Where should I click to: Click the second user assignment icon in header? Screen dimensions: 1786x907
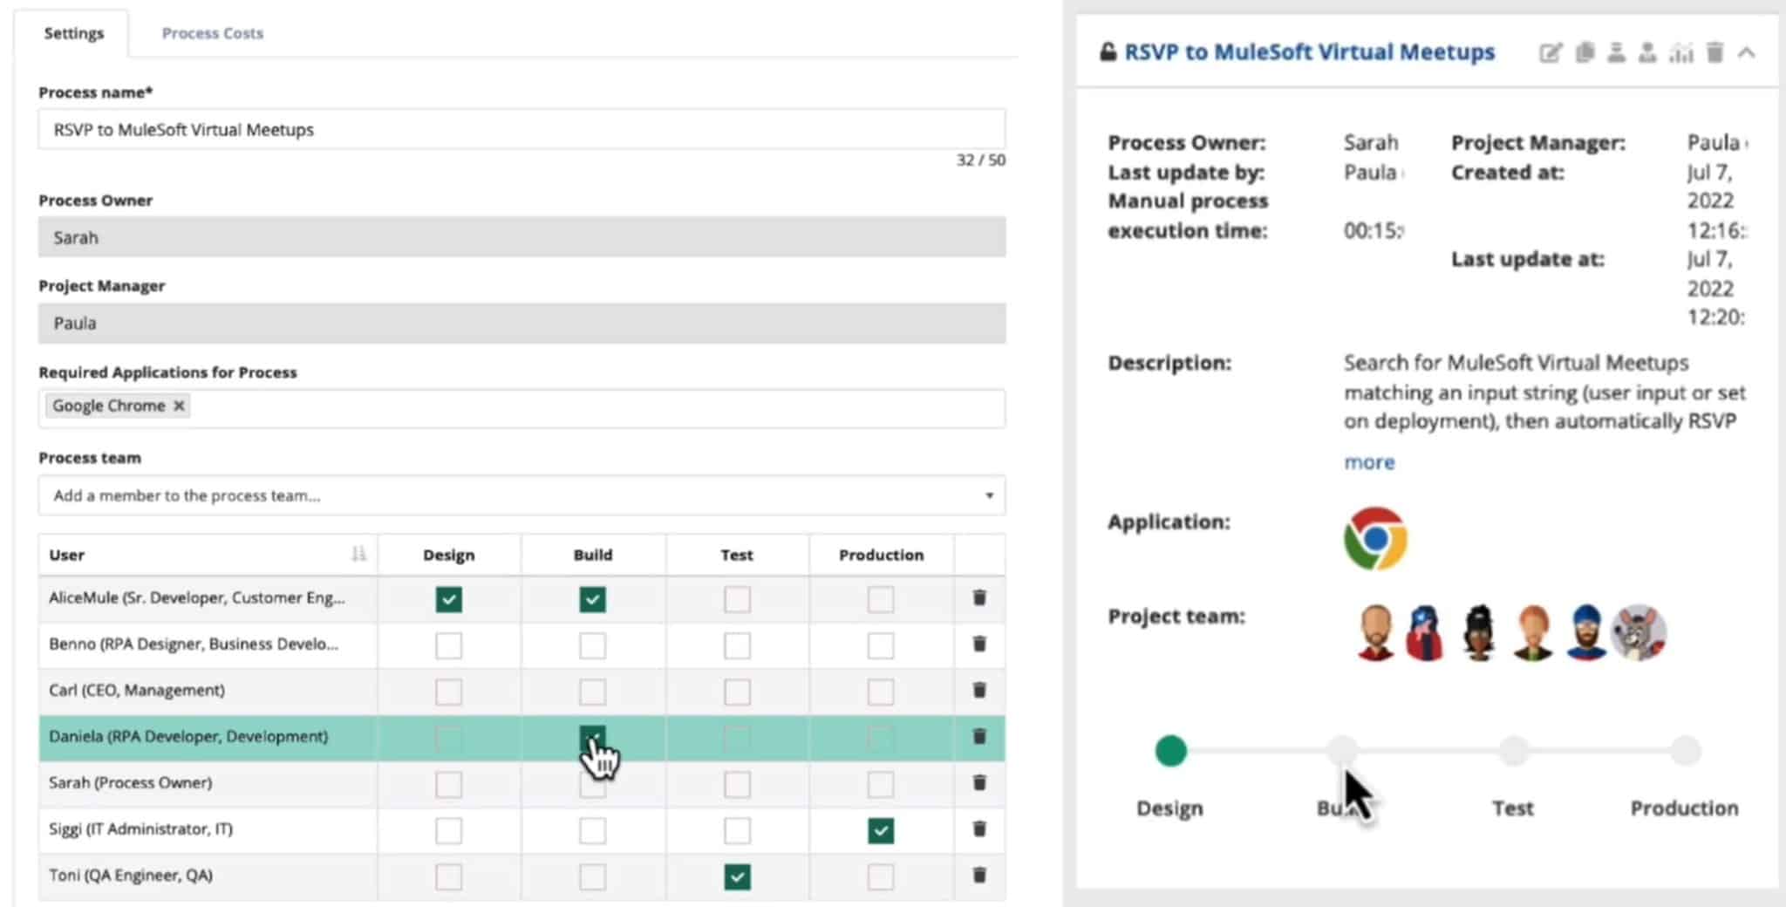tap(1648, 52)
